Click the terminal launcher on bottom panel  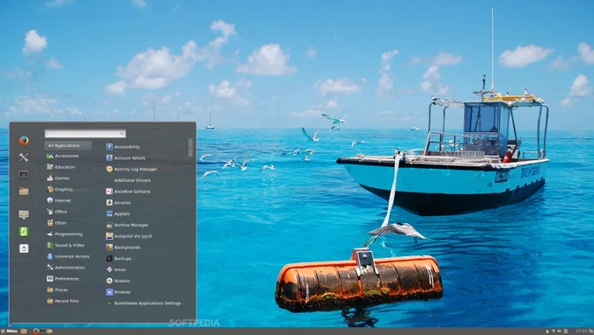pyautogui.click(x=43, y=332)
